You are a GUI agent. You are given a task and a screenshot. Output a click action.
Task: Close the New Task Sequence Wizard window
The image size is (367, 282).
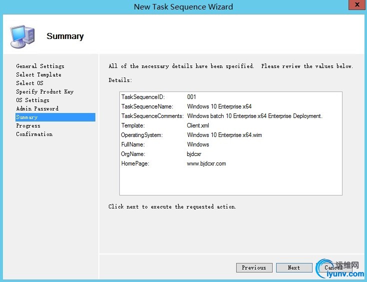357,4
